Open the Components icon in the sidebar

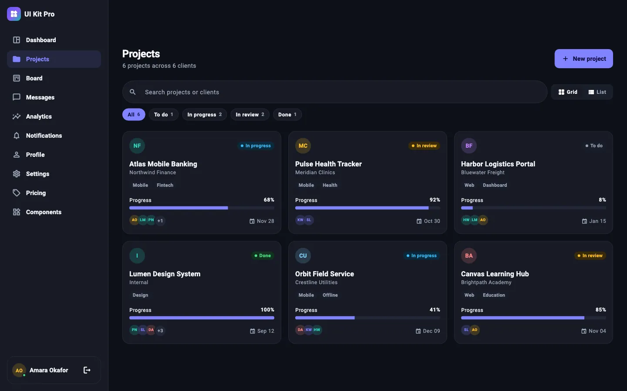[x=17, y=212]
